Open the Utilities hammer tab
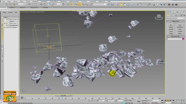The image size is (186, 104). click(x=183, y=12)
